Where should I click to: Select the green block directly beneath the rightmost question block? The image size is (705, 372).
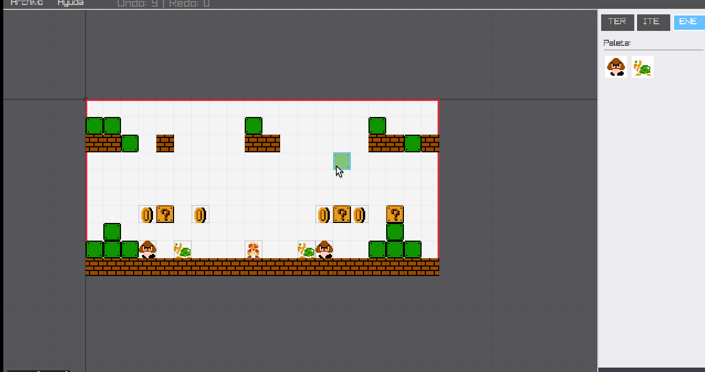pyautogui.click(x=395, y=232)
